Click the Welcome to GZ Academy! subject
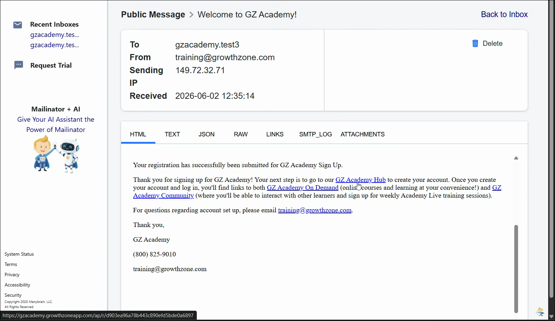 pyautogui.click(x=247, y=14)
